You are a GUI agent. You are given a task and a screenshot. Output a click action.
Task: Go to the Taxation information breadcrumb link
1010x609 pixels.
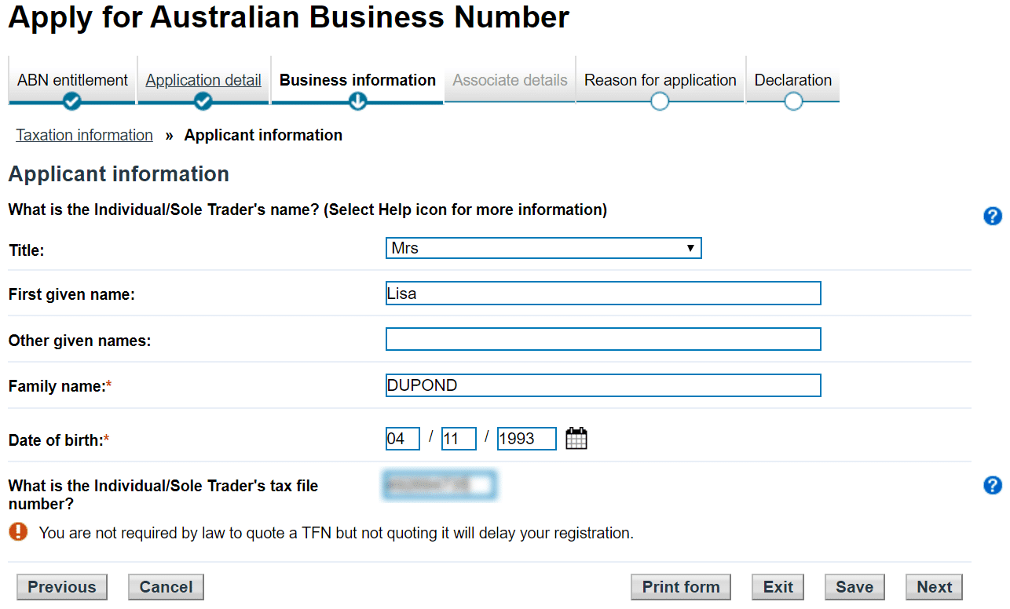tap(85, 135)
